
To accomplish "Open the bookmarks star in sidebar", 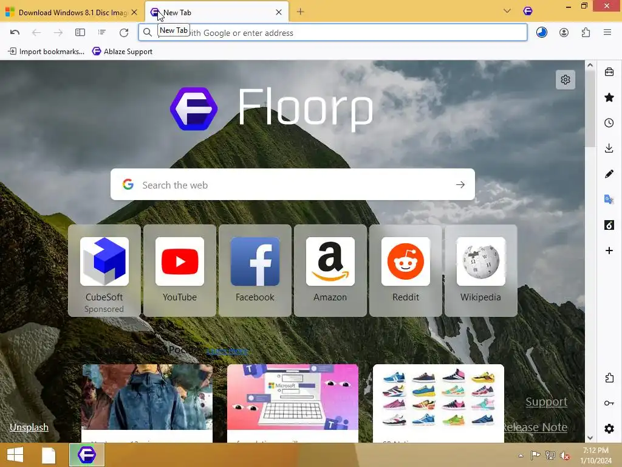I will click(609, 98).
